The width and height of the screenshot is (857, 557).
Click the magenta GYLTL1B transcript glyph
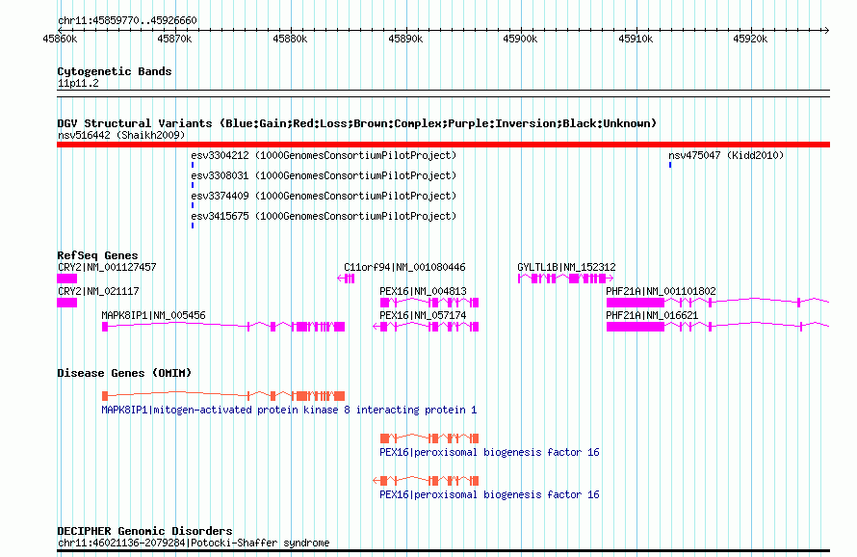(565, 278)
